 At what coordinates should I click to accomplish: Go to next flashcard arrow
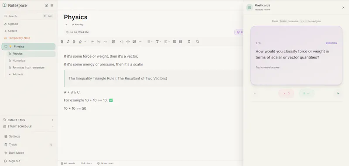338,93
